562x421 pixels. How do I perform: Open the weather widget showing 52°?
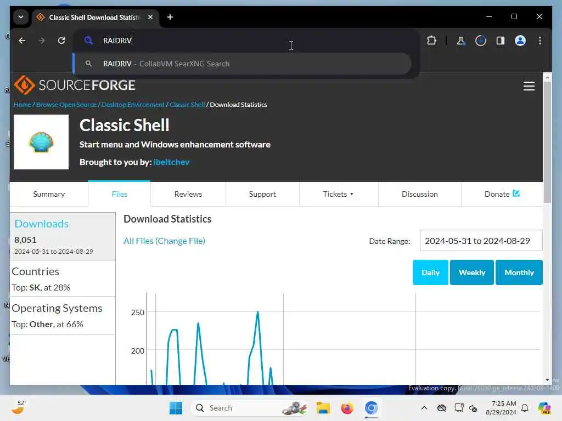pyautogui.click(x=19, y=407)
